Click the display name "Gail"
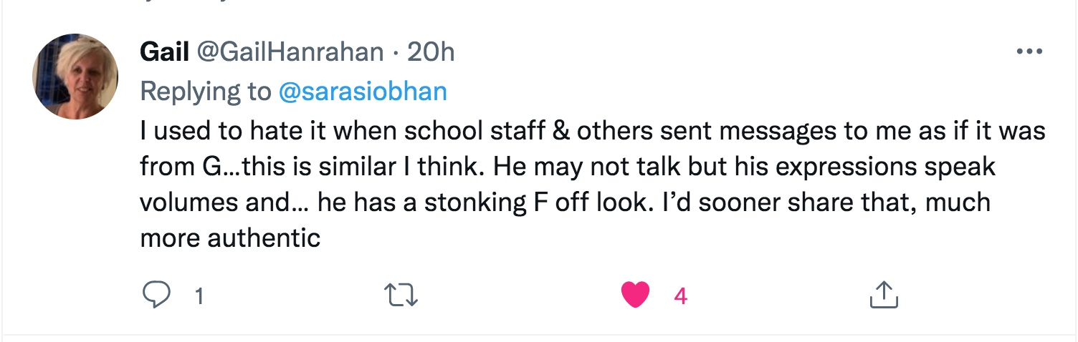The height and width of the screenshot is (342, 1078). pos(163,52)
